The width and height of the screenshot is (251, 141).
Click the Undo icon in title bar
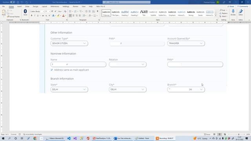point(22,2)
